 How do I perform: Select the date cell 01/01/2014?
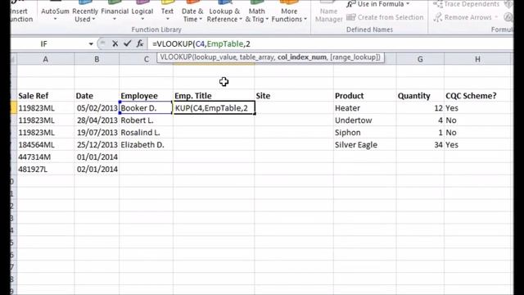(x=97, y=157)
